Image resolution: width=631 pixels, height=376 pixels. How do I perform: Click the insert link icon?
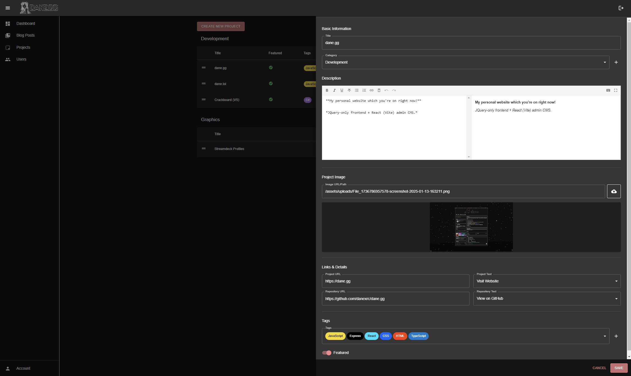(x=372, y=90)
